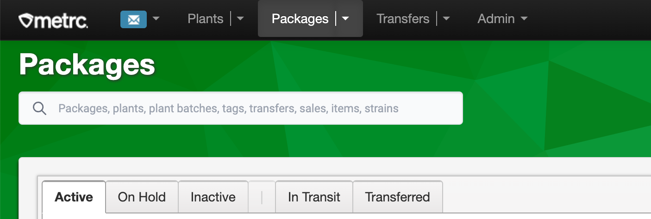The height and width of the screenshot is (219, 651).
Task: Open the Packages dropdown arrow
Action: pos(345,19)
